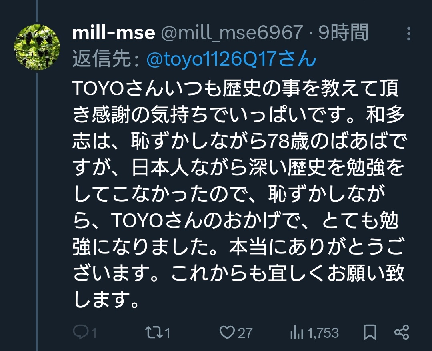This screenshot has height=351, width=432.
Task: Click the tweet body text starting TOYOさん
Action: pos(238,195)
